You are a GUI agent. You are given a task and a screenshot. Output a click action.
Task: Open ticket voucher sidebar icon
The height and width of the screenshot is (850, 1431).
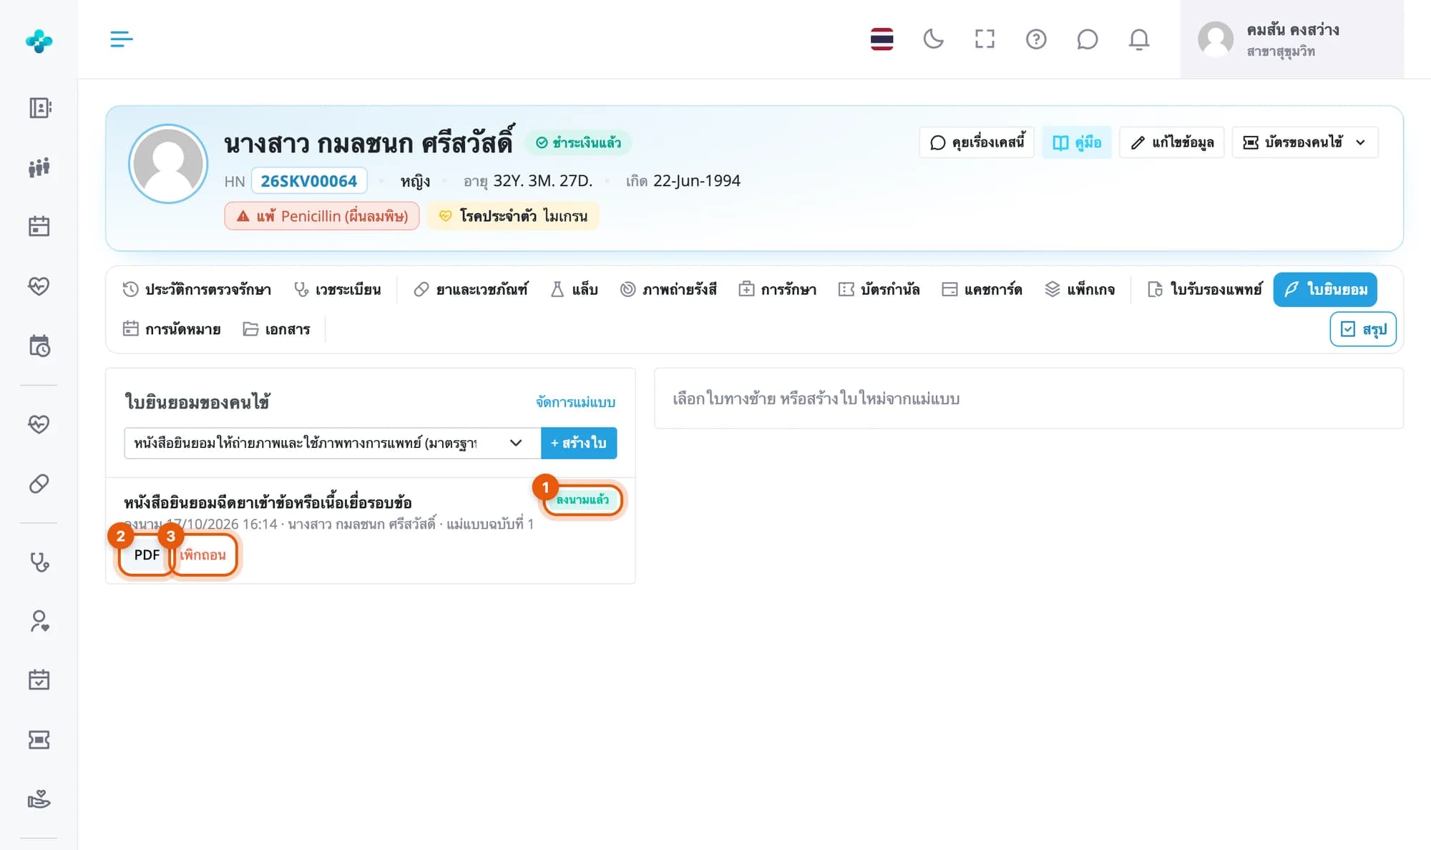click(39, 740)
